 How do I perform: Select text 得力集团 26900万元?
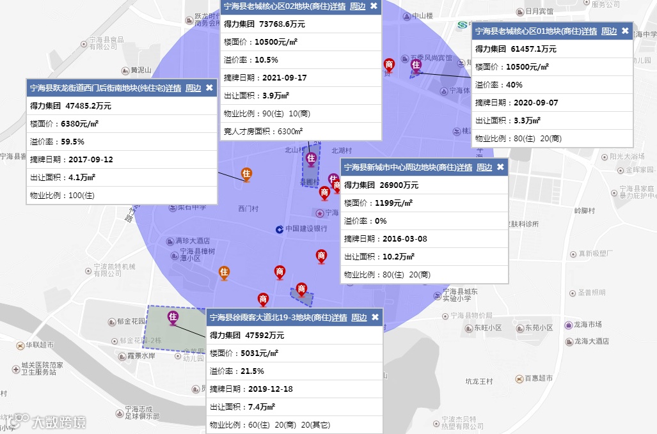(x=381, y=185)
